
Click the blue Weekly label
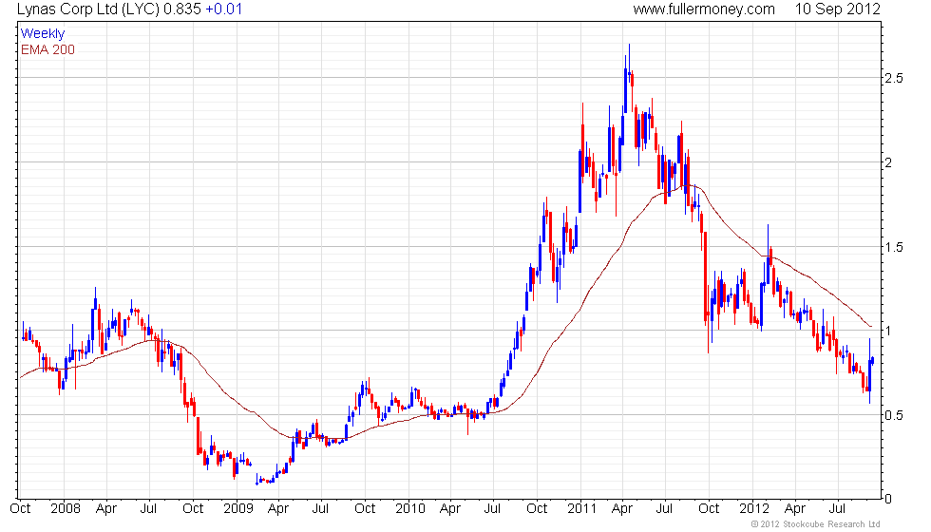[42, 34]
